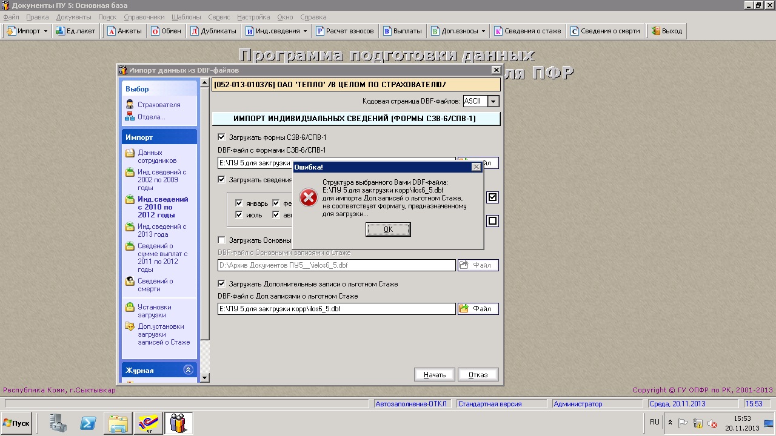Click the Доп.записи DBF file path field

pyautogui.click(x=336, y=309)
